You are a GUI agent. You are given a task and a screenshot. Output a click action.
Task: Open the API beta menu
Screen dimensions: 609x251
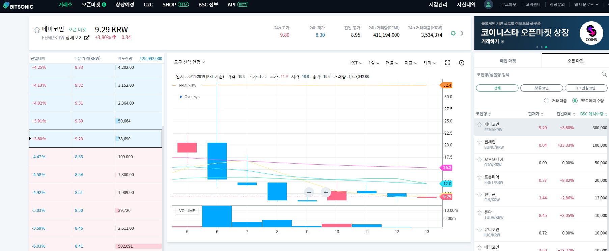[x=238, y=4]
